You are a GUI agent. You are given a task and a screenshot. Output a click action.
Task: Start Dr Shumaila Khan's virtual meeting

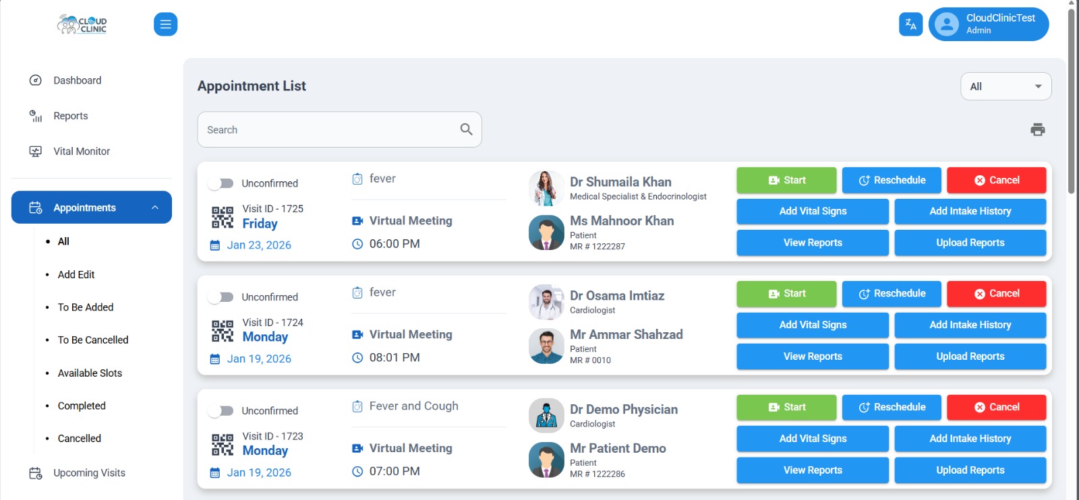coord(786,181)
